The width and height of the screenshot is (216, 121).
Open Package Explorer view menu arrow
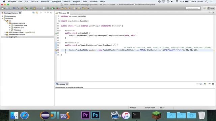coord(45,12)
